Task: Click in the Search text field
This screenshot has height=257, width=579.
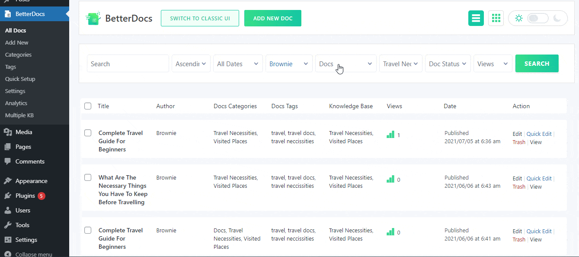Action: [x=128, y=64]
